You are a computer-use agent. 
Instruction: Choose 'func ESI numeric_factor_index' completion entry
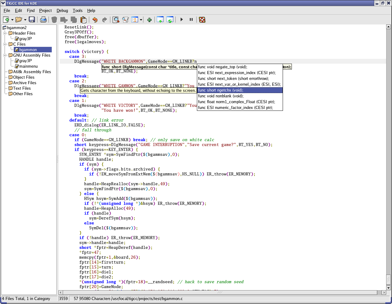point(240,107)
